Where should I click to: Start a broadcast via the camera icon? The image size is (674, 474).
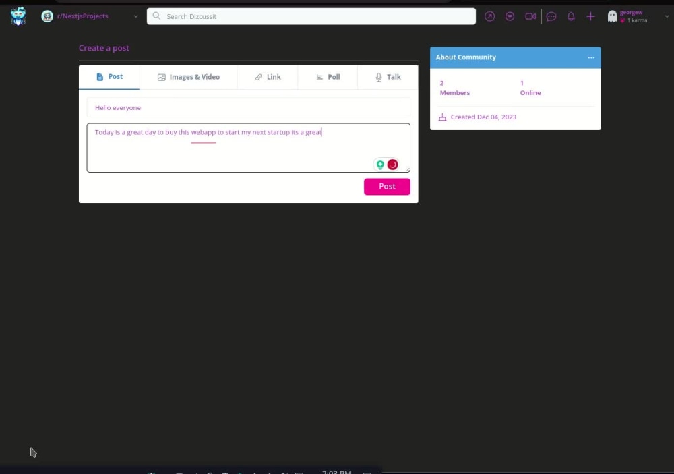tap(530, 16)
